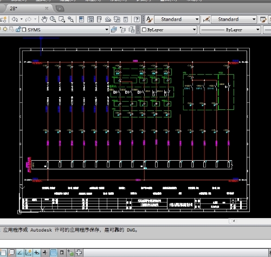Open a new drawing tab
The width and height of the screenshot is (271, 257).
(x=60, y=9)
